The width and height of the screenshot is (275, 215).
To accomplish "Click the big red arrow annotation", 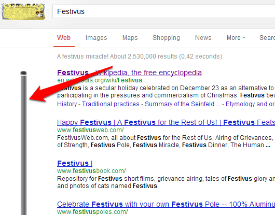I will (x=71, y=84).
